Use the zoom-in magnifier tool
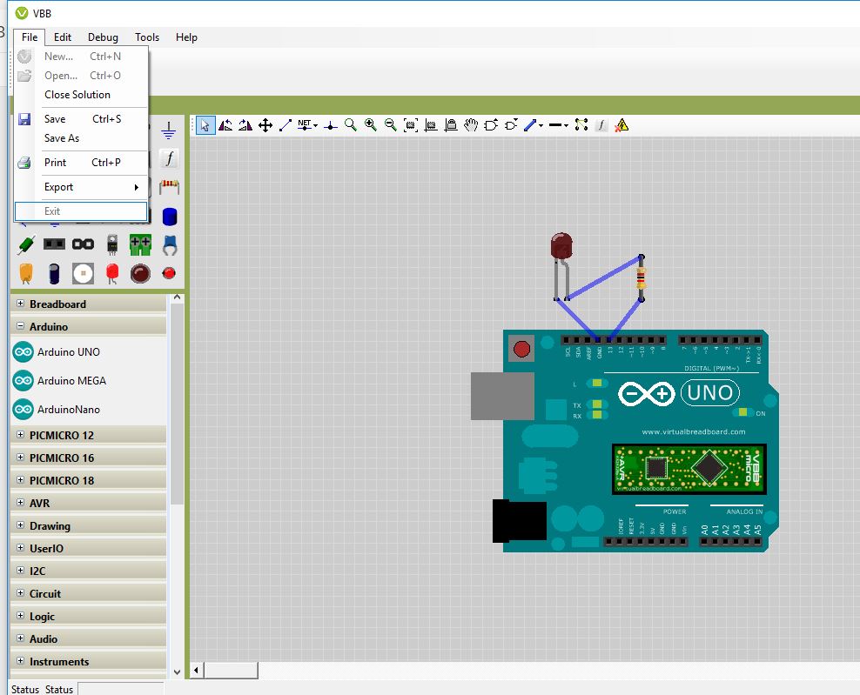860x695 pixels. pyautogui.click(x=371, y=124)
